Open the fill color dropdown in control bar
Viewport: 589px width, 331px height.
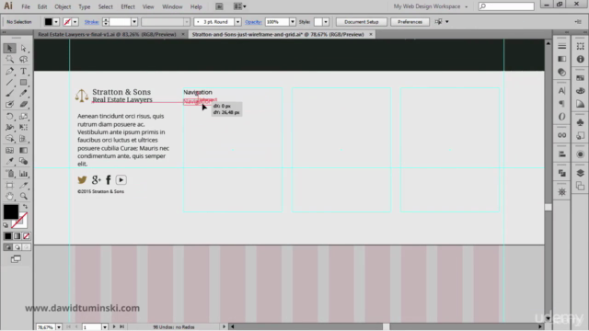tap(56, 22)
